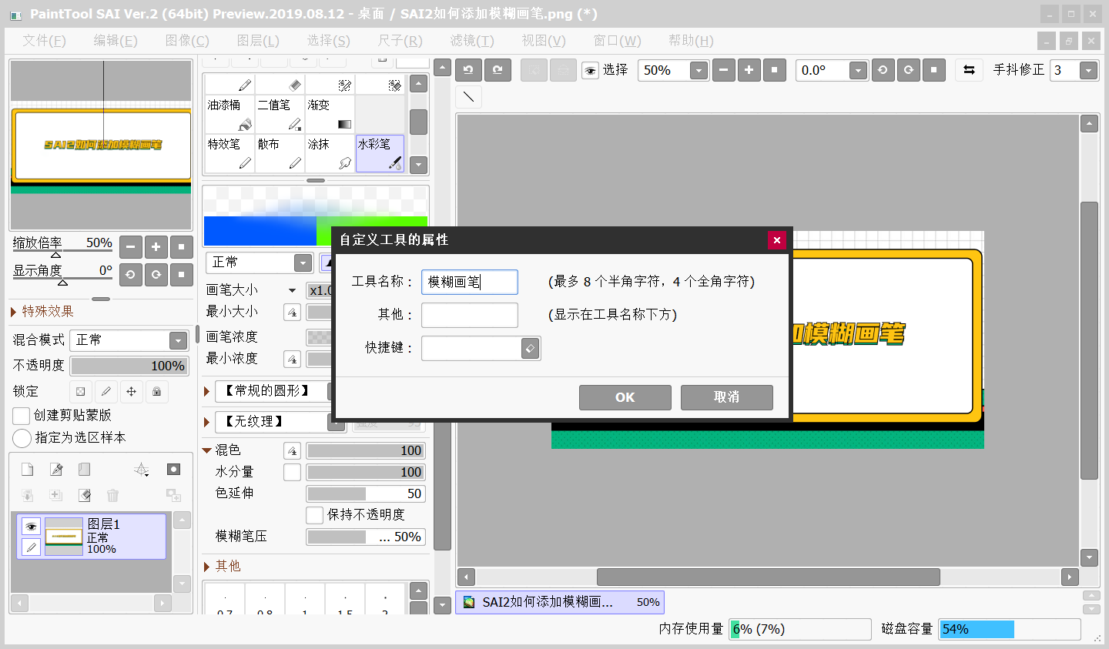Toggle selection visibility eye next to 选择

pyautogui.click(x=590, y=71)
